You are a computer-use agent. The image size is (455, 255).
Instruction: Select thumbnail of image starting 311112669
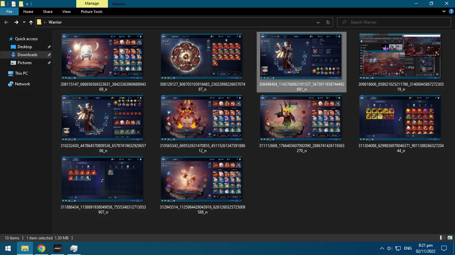[301, 118]
